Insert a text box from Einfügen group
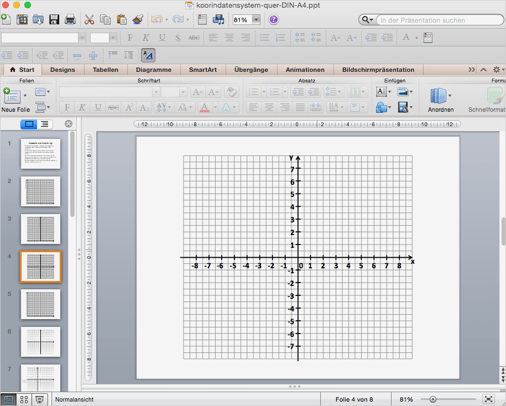Viewport: 506px width, 406px height. [381, 92]
